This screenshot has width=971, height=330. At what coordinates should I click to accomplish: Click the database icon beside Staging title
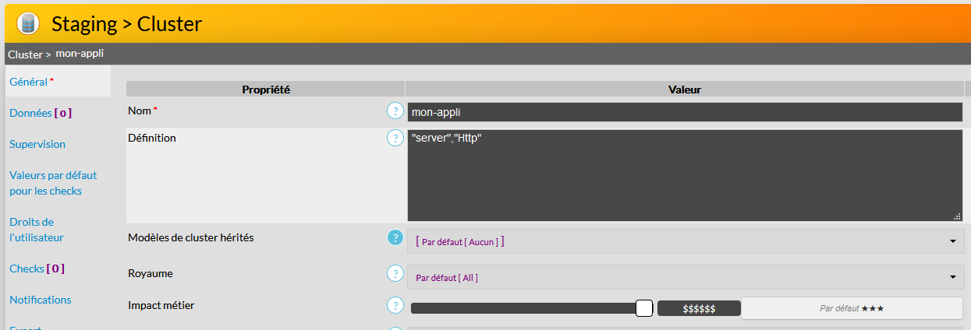point(28,23)
